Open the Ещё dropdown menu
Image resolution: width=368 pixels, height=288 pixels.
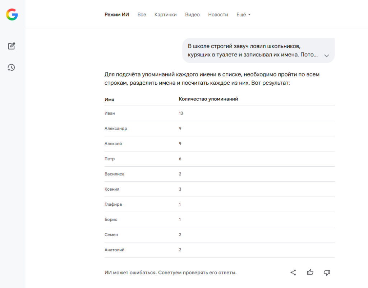tap(243, 15)
